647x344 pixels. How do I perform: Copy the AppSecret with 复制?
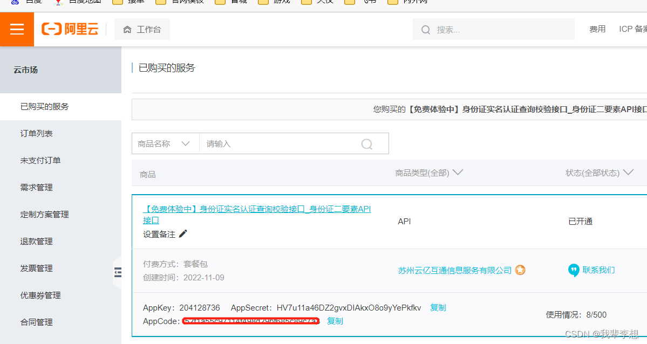(x=438, y=308)
